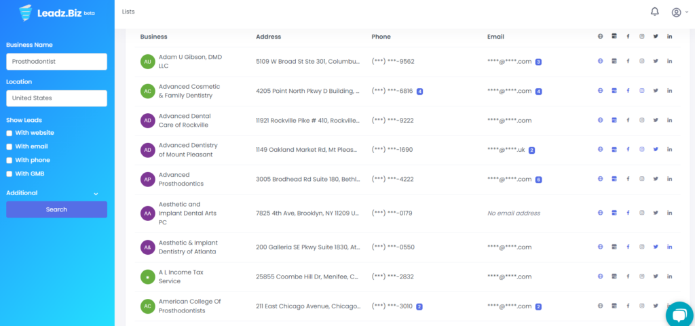The image size is (695, 326).
Task: Expand phone count badge for American College Of Prosthodontists
Action: 419,306
